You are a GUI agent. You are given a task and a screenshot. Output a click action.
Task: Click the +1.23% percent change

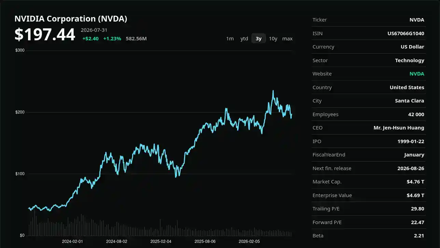click(x=112, y=39)
